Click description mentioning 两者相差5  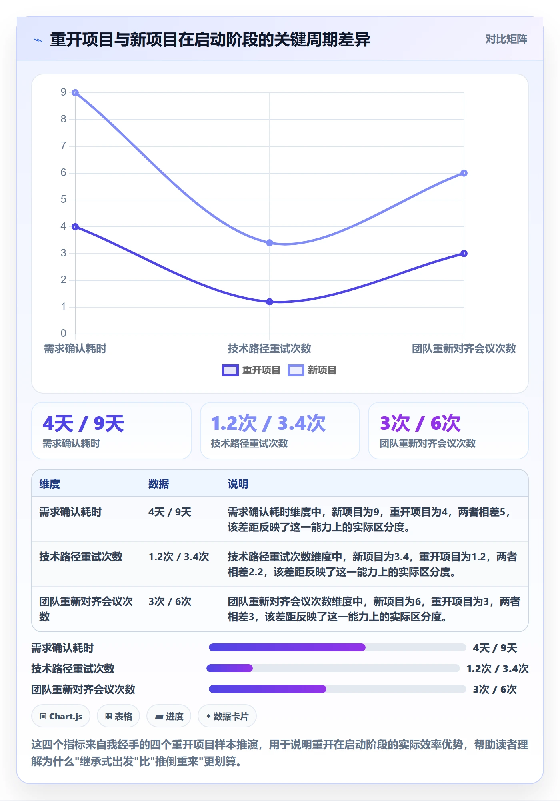(370, 519)
